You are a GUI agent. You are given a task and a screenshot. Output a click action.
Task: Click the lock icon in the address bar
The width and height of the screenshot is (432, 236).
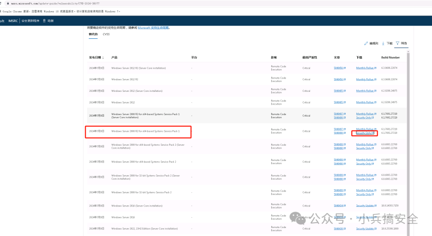8,3
